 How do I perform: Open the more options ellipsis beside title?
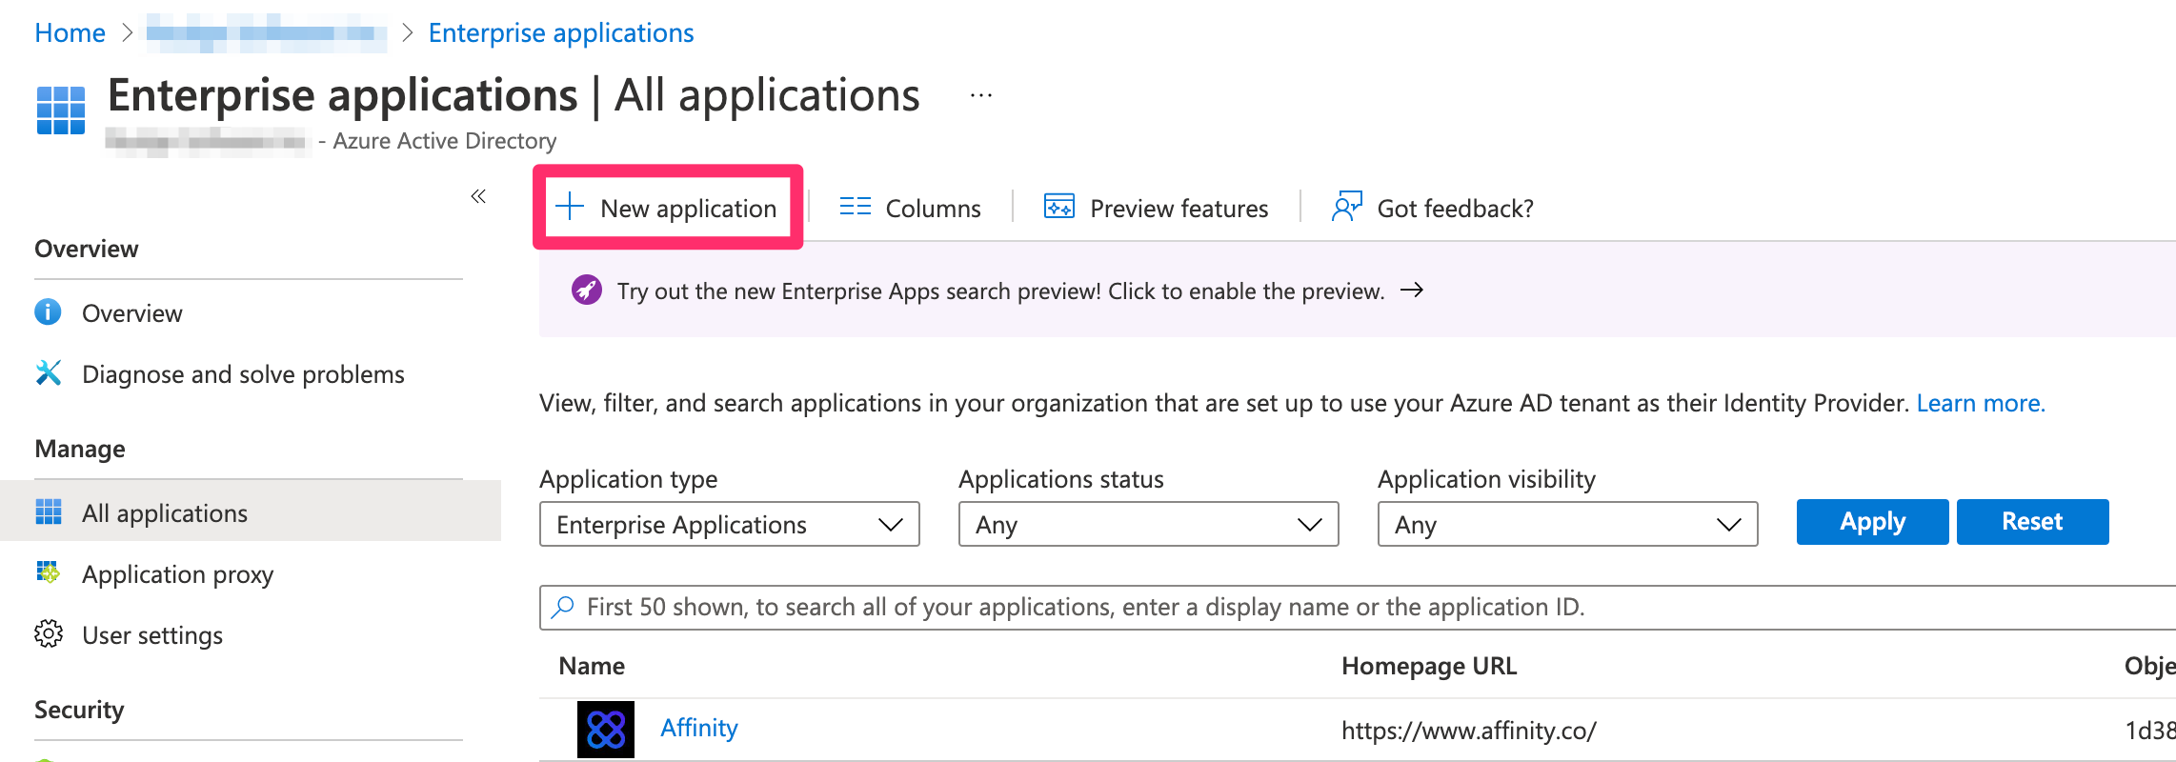pyautogui.click(x=981, y=95)
